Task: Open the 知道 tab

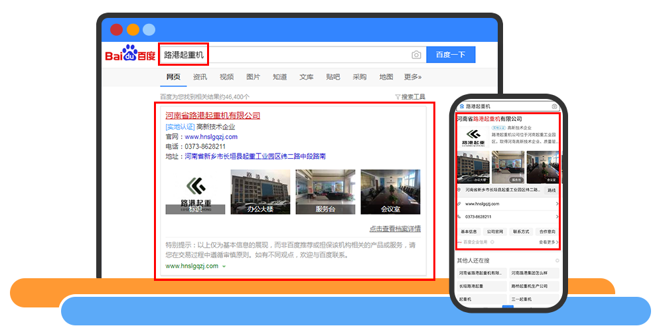Action: [x=280, y=77]
